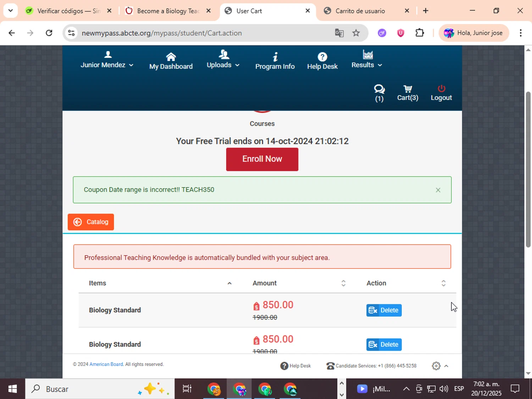The width and height of the screenshot is (532, 399).
Task: Open the notification center icon in taskbar
Action: click(515, 389)
